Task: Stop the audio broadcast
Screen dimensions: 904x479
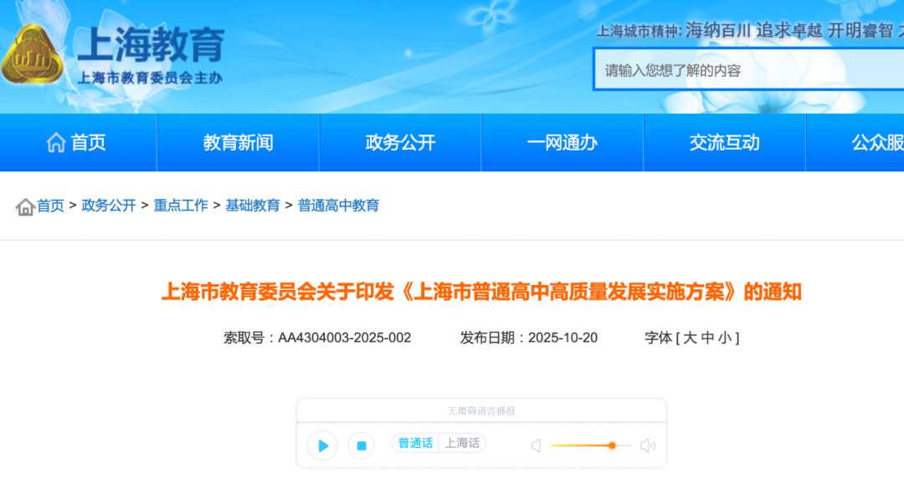Action: pyautogui.click(x=362, y=445)
